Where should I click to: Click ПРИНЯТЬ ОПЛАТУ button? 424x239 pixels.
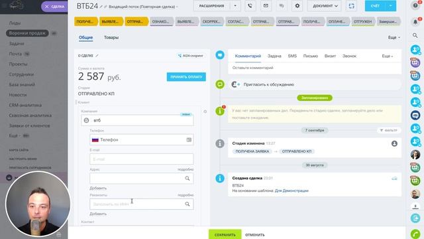click(x=186, y=77)
